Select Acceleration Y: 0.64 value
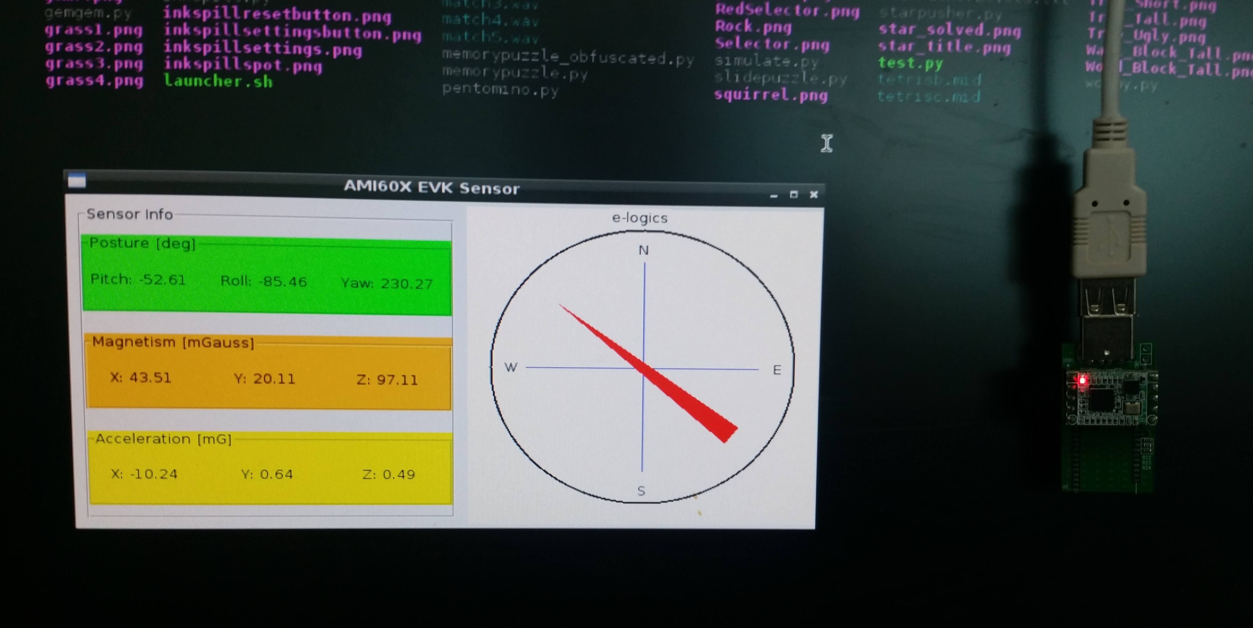 tap(267, 474)
